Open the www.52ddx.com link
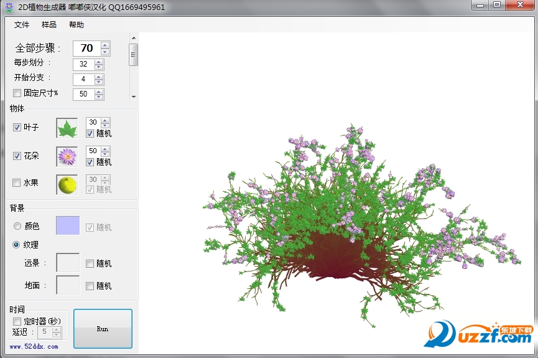 click(34, 346)
